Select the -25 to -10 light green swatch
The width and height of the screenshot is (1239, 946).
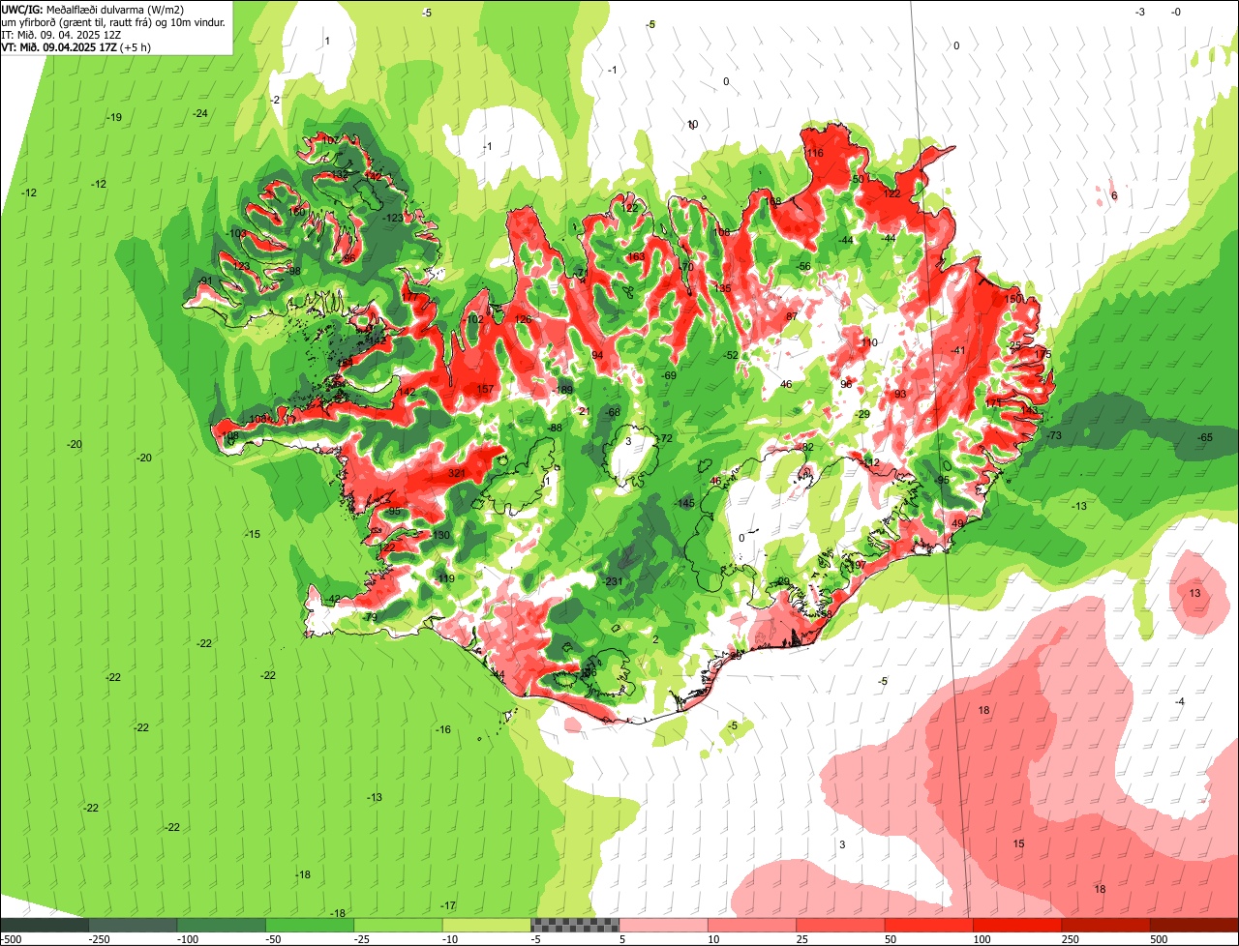tap(398, 926)
